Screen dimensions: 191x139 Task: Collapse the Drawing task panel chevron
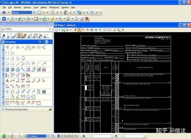tap(50, 42)
